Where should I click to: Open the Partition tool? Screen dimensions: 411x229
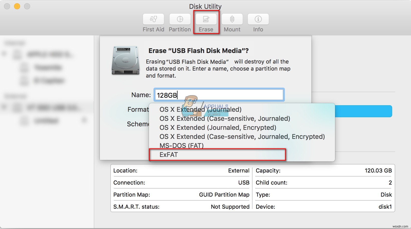pyautogui.click(x=179, y=22)
